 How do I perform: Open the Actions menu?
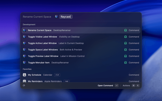[126, 86]
